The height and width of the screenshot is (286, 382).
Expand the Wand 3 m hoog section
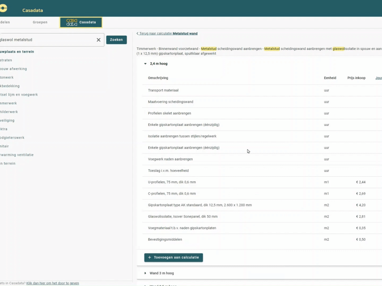click(x=145, y=273)
